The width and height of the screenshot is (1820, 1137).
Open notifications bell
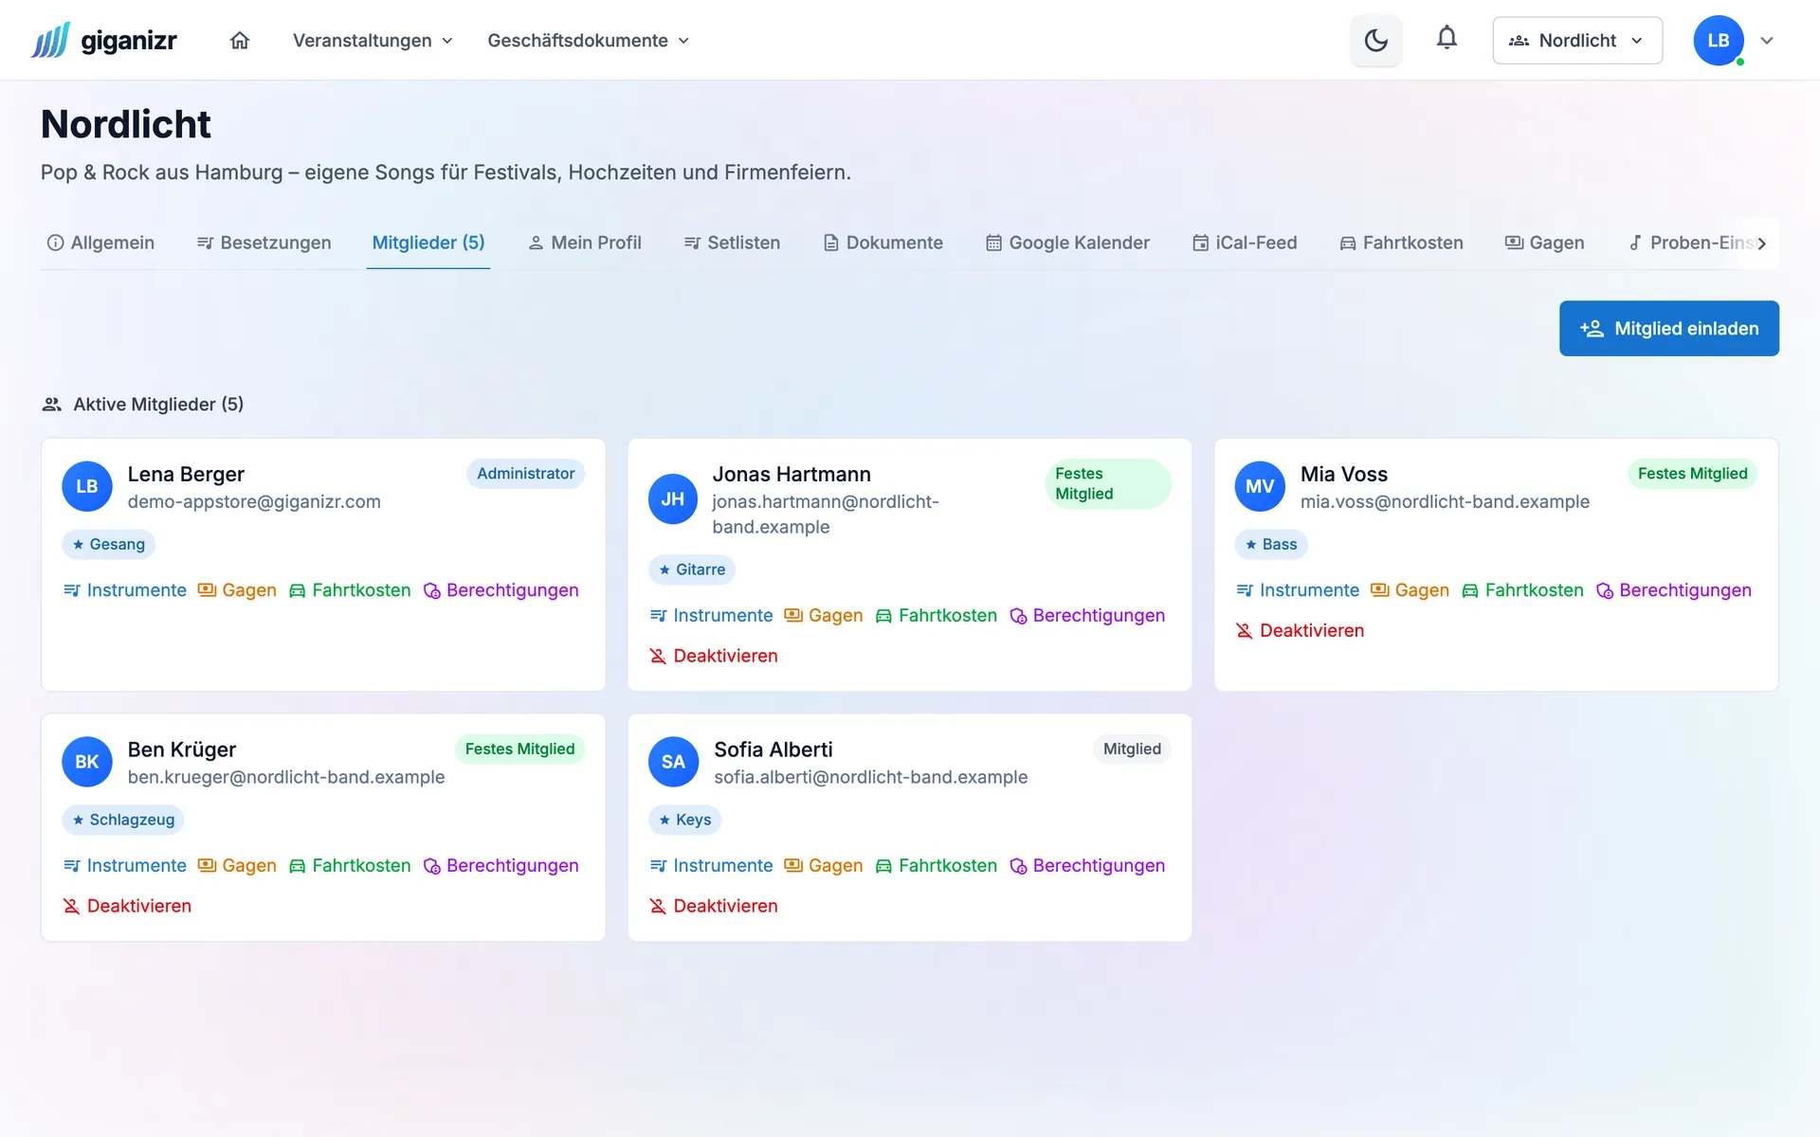(1447, 38)
